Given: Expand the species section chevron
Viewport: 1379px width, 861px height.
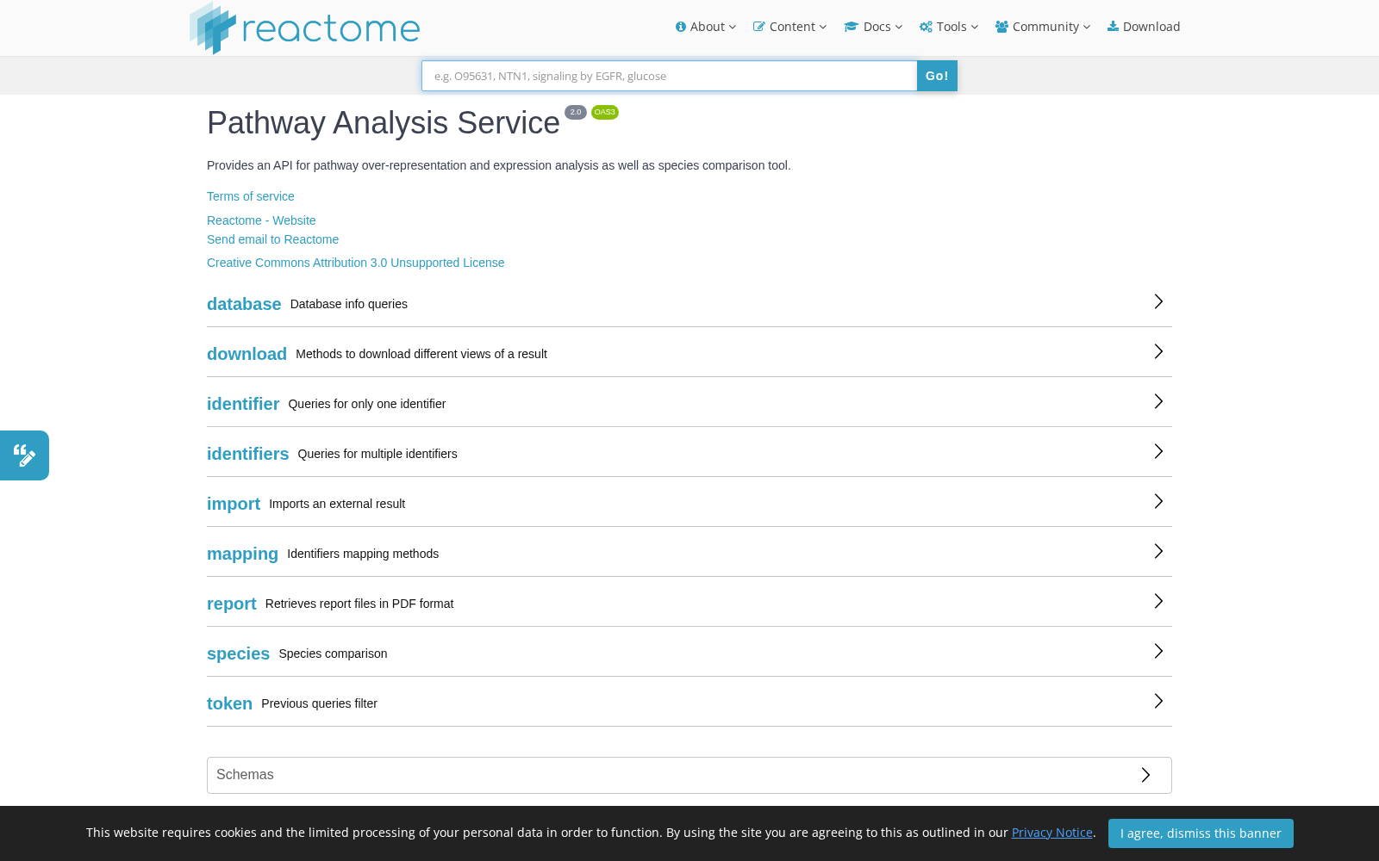Looking at the screenshot, I should (1158, 651).
